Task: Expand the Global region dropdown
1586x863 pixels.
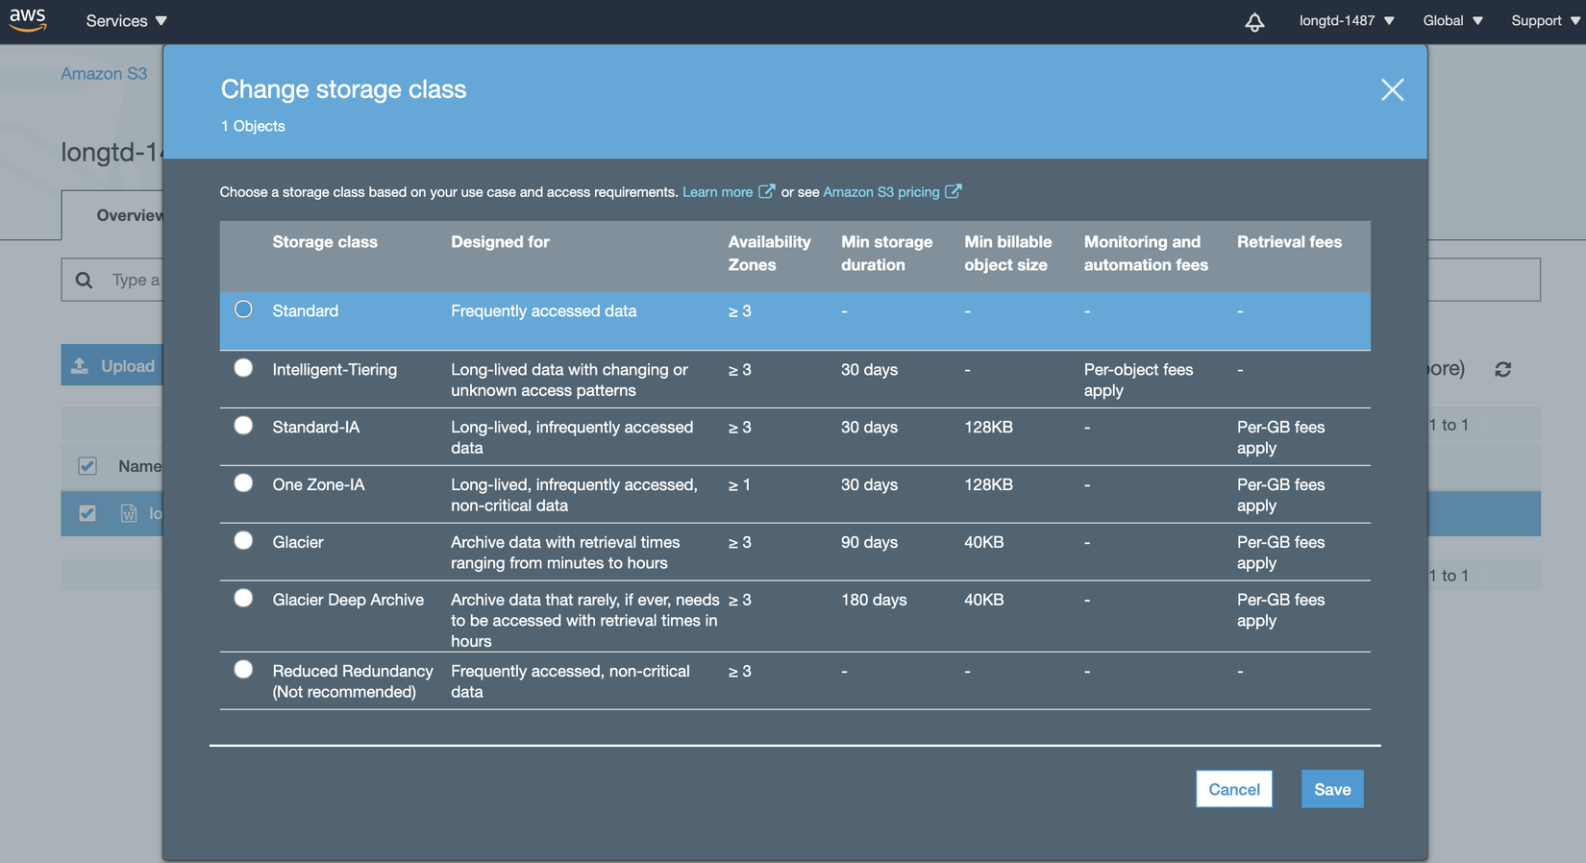Action: click(x=1452, y=21)
